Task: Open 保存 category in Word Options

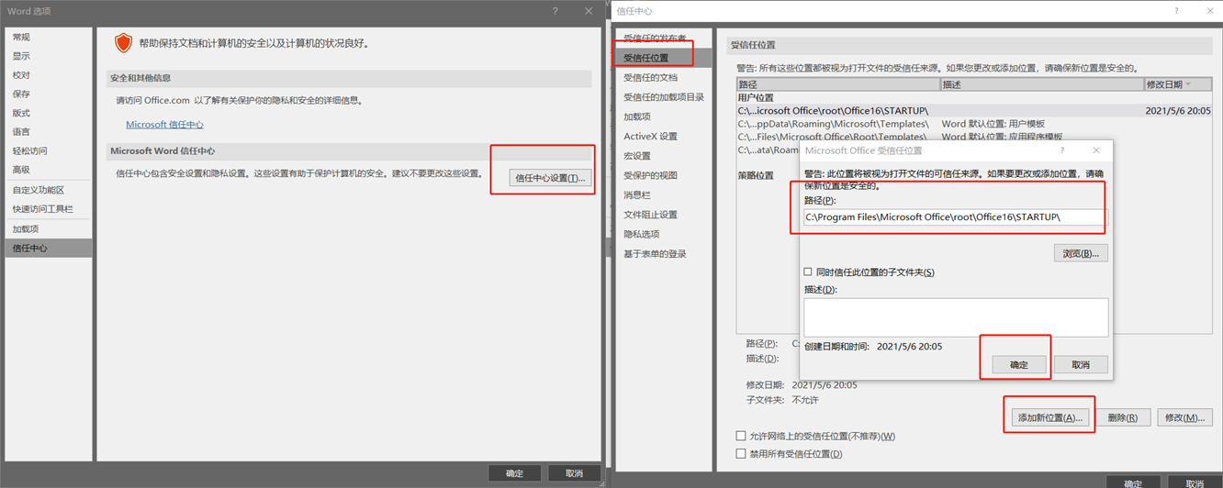Action: [x=49, y=94]
